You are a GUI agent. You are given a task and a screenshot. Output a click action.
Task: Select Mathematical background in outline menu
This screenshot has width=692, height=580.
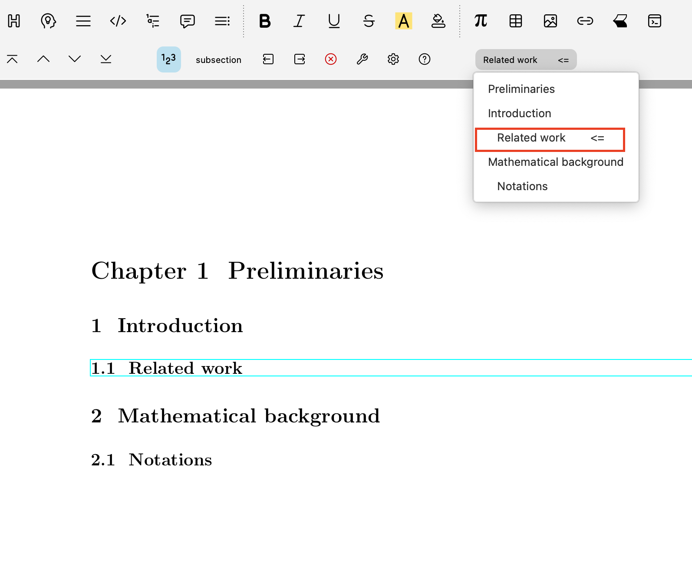pos(555,162)
